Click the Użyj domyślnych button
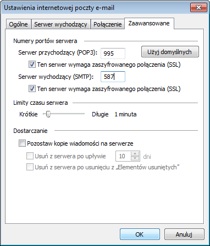Viewport: 210px width, 246px height. tap(170, 52)
